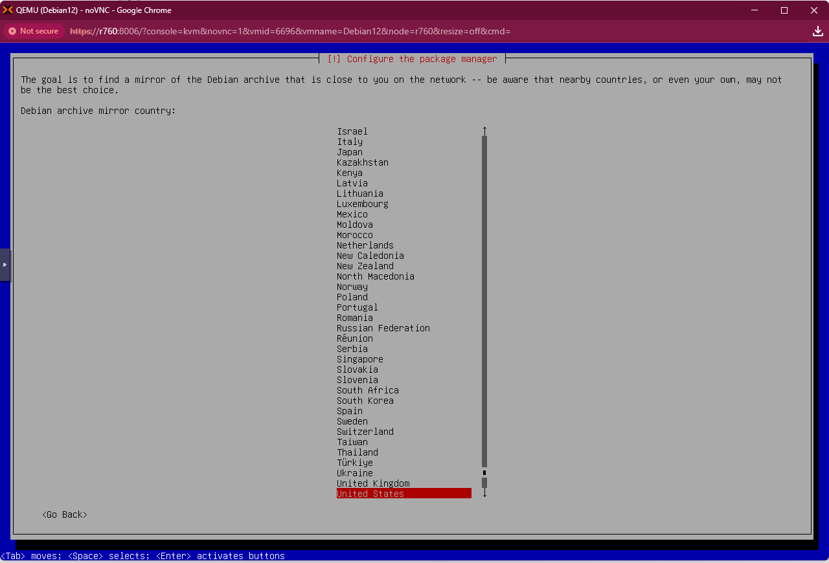
Task: Select Ukraine as the Debian mirror
Action: (354, 473)
